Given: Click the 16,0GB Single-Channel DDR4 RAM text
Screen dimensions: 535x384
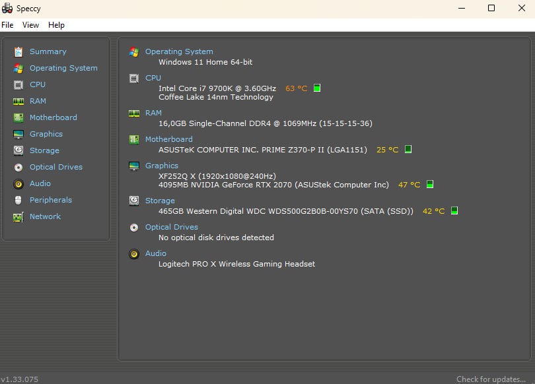Looking at the screenshot, I should (x=266, y=123).
